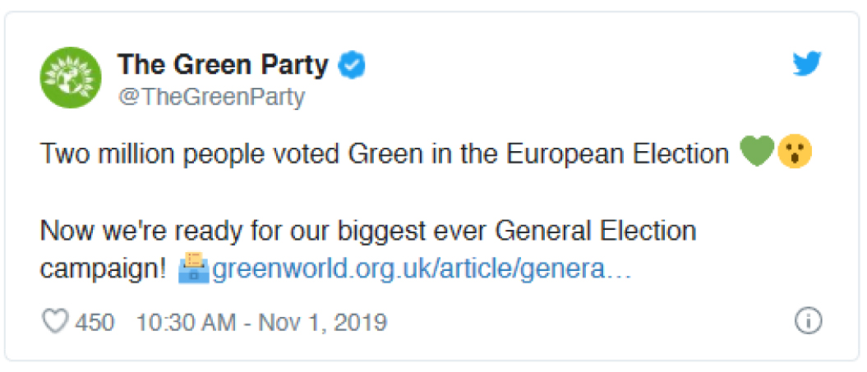Open the Twitter bird logo

point(807,65)
